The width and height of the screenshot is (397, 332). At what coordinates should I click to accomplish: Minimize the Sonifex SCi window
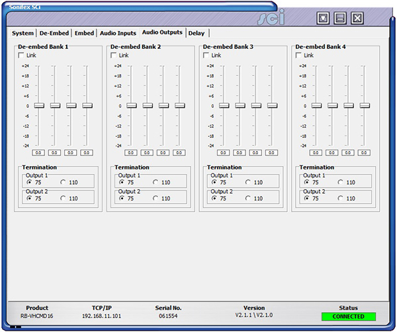[x=340, y=18]
